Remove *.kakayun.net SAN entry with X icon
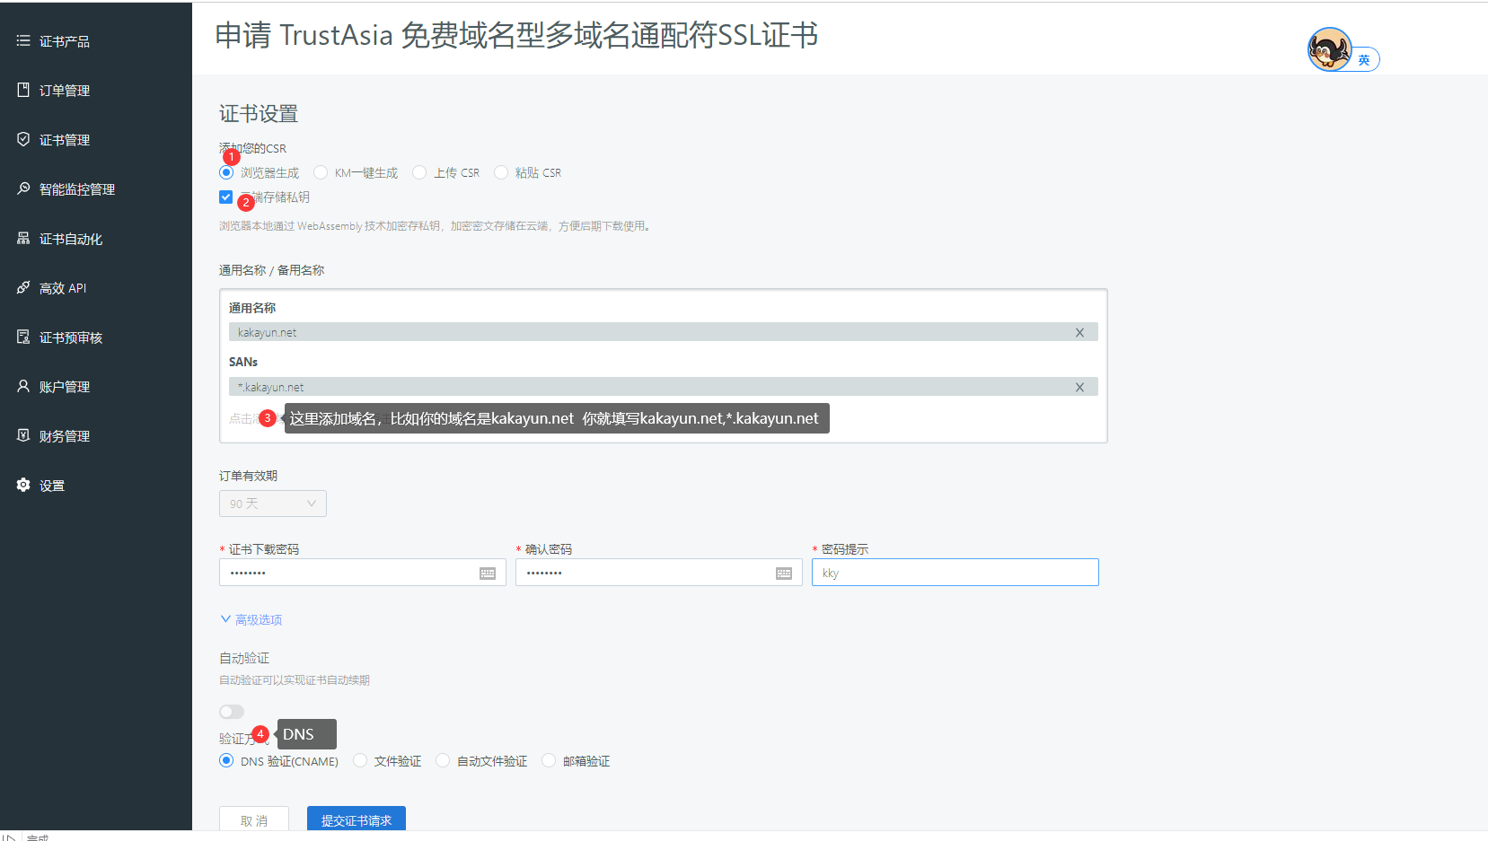The width and height of the screenshot is (1488, 841). [1079, 387]
